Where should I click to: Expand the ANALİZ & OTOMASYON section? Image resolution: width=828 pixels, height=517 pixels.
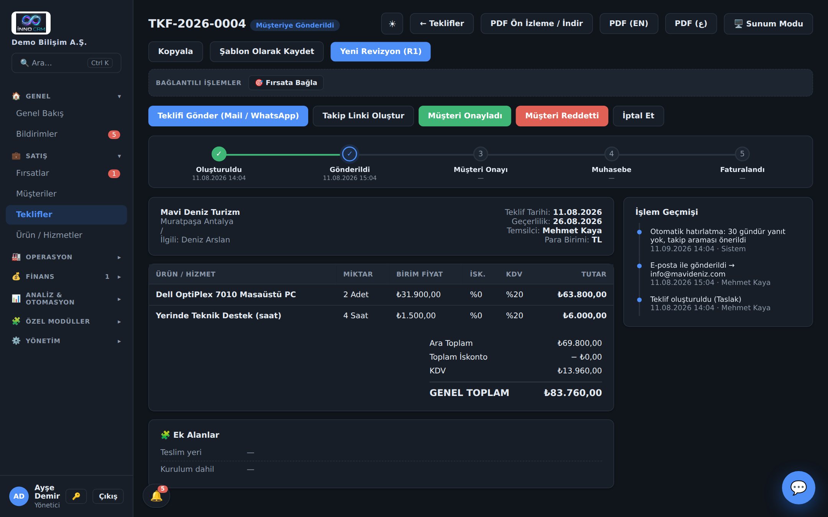66,298
